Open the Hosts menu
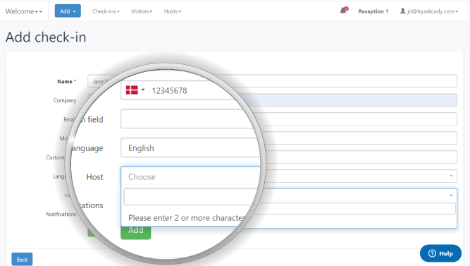Viewport: 470px width, 266px height. [x=173, y=11]
